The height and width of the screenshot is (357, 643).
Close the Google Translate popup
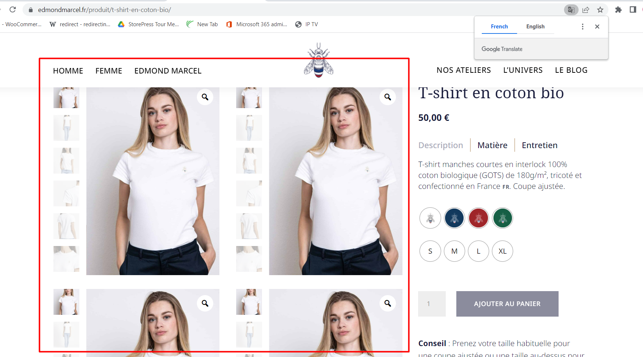597,27
